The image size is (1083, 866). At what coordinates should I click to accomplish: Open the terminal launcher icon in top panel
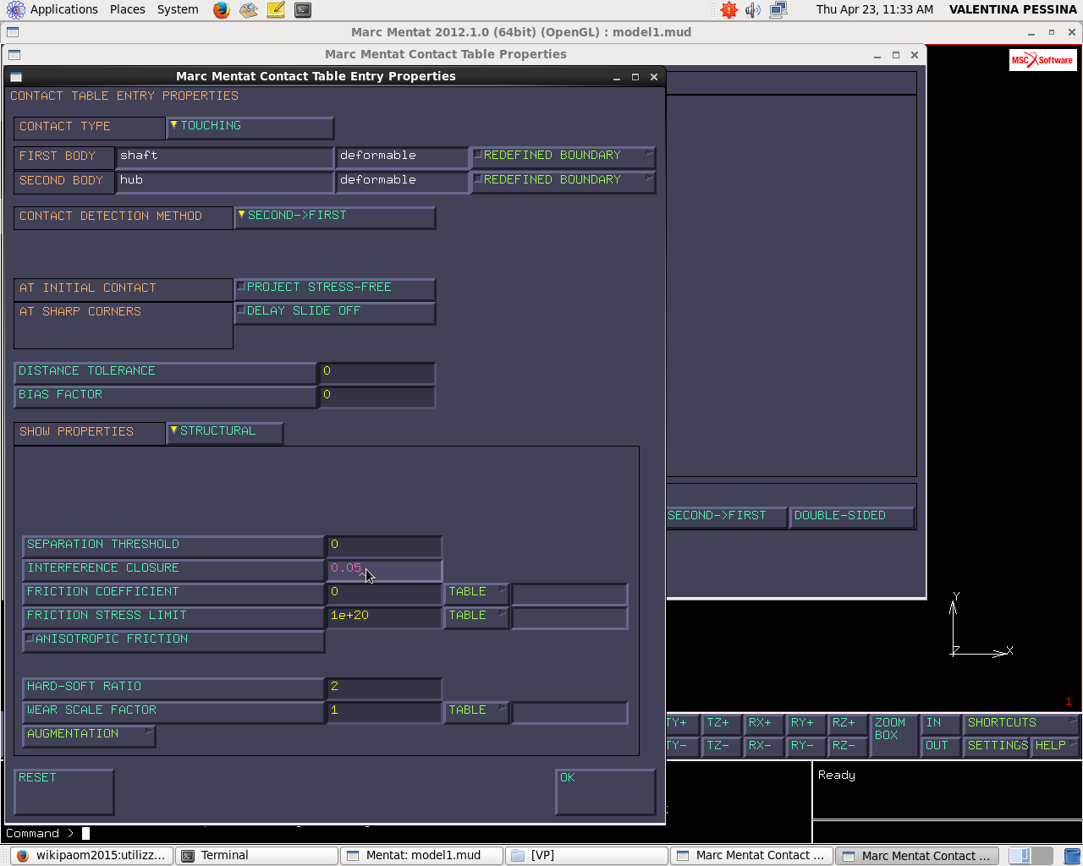pos(303,10)
